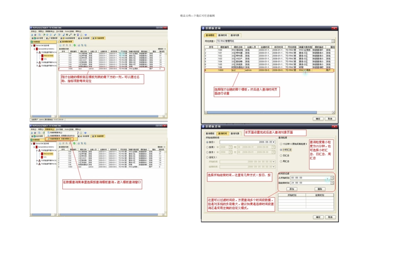The width and height of the screenshot is (395, 279).
Task: Select template row 1000 test in template-list dialog
Action: point(269,70)
